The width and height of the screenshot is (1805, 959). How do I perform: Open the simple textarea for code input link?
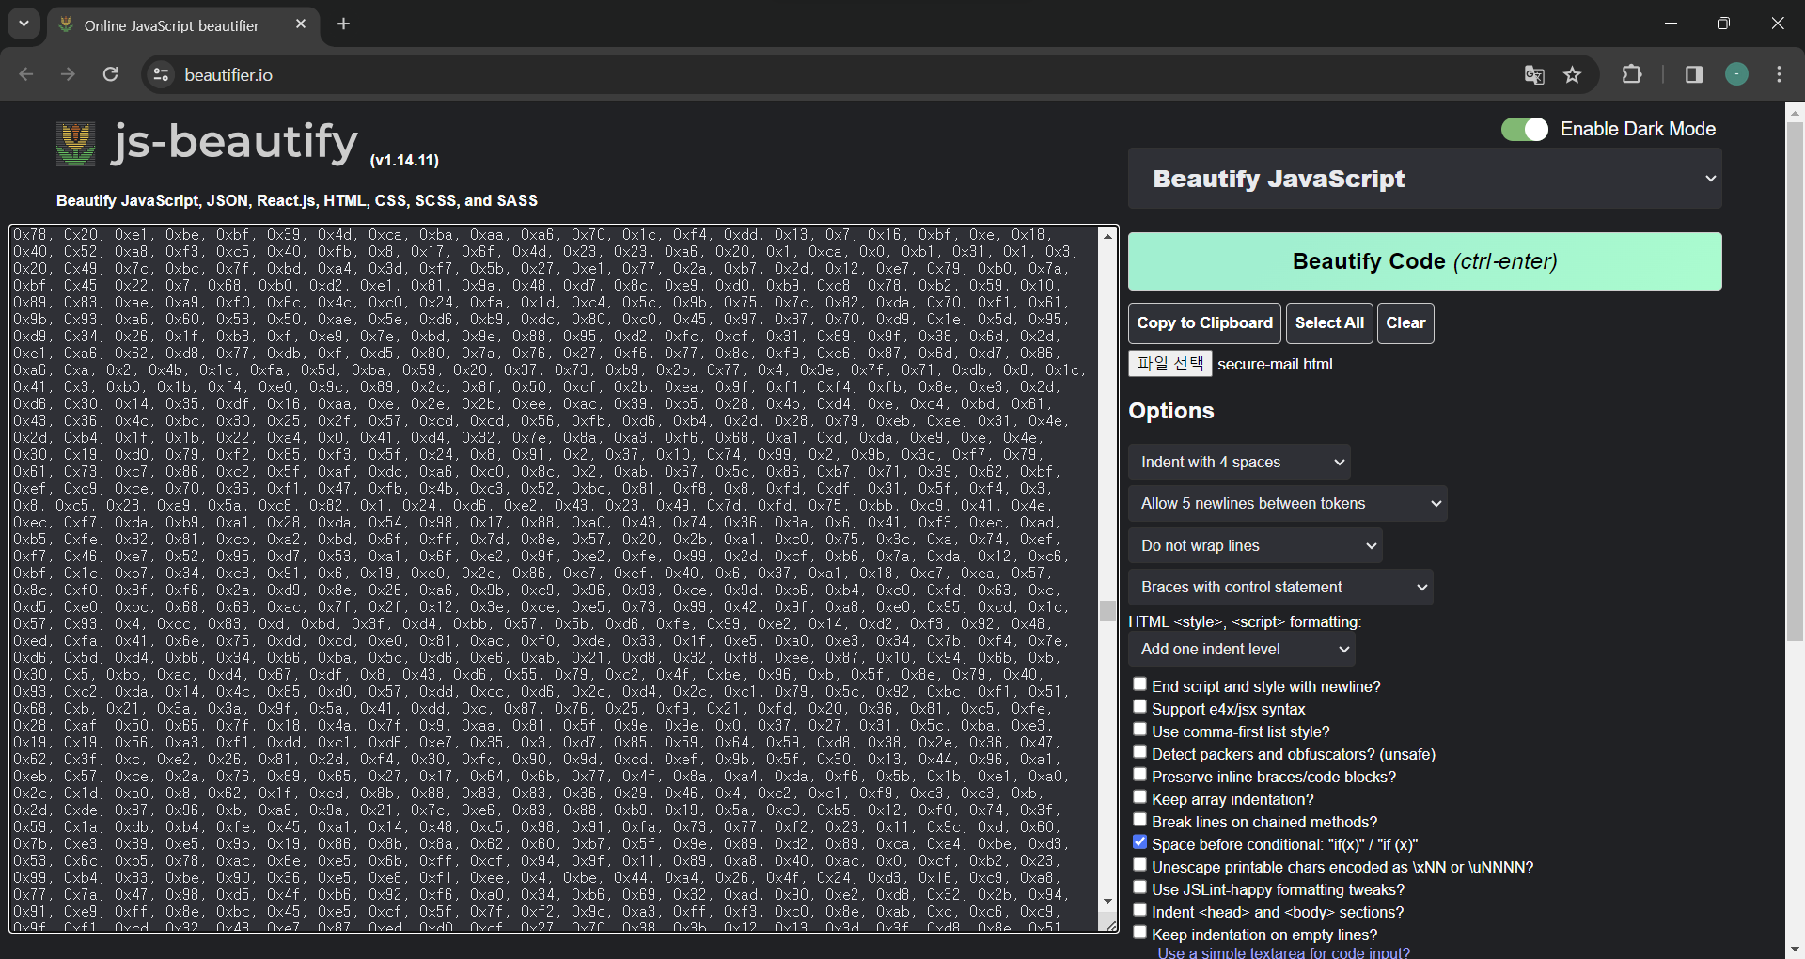coord(1283,951)
